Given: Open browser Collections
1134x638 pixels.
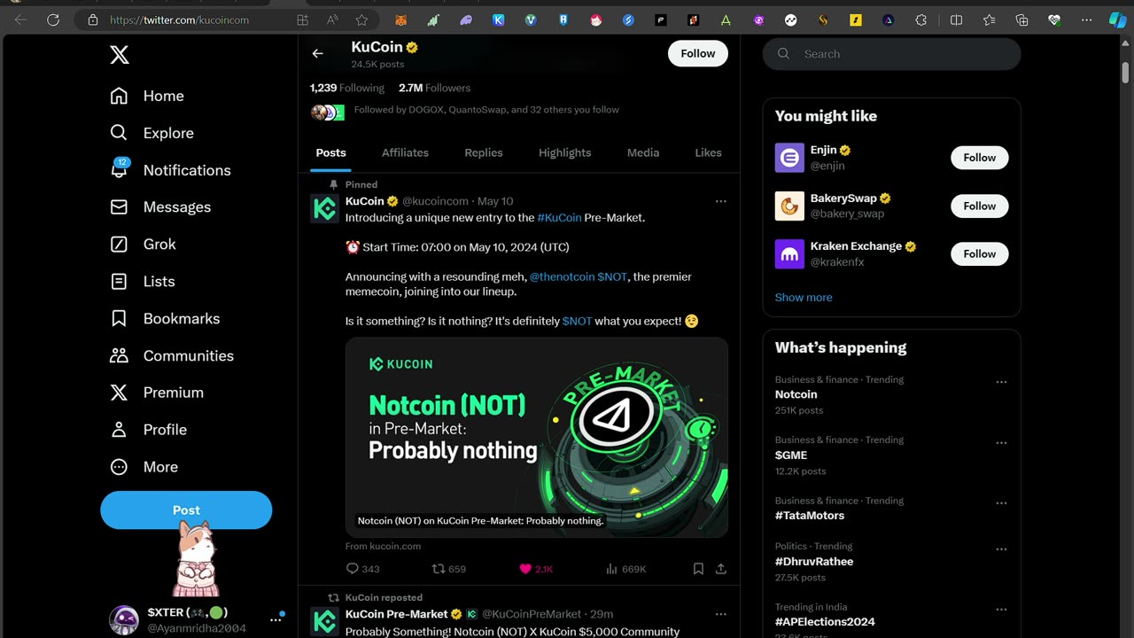Looking at the screenshot, I should (1021, 19).
